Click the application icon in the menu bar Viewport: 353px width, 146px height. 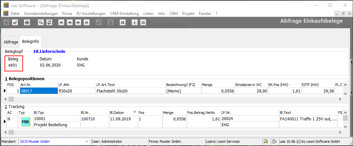6,14
